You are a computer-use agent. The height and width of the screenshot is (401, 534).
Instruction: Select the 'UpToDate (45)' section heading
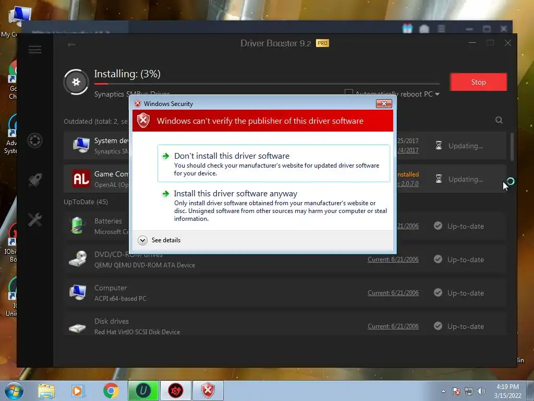click(x=86, y=202)
